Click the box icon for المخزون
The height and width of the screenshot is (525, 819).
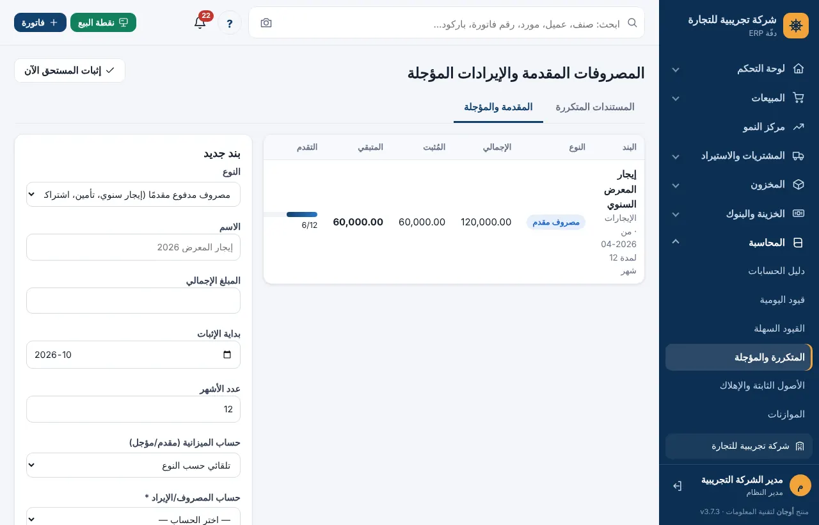[799, 184]
